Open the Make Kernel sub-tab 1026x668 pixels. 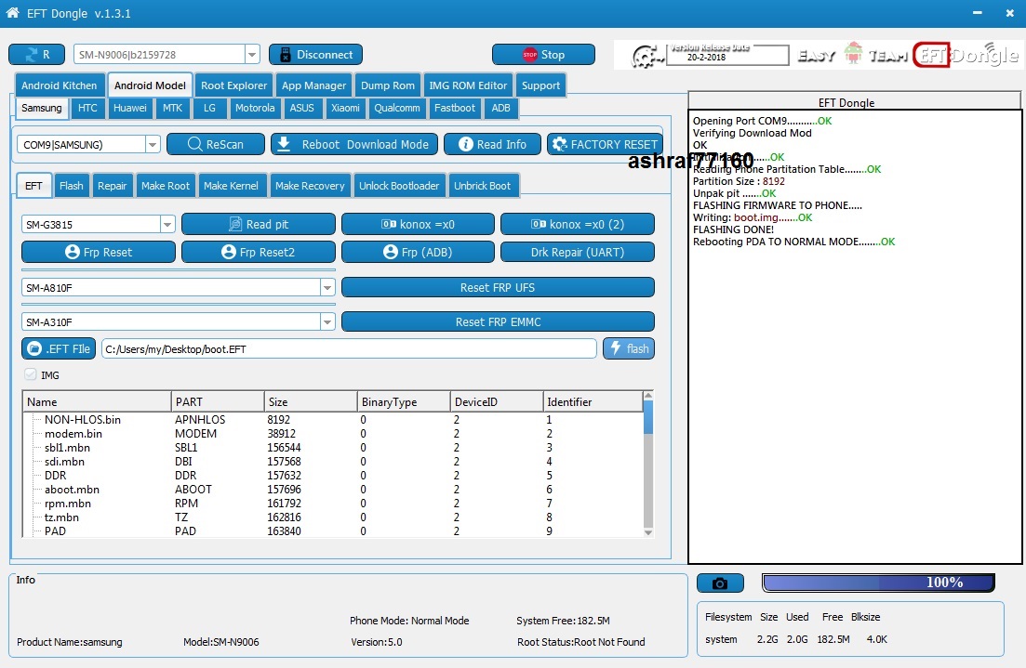tap(231, 186)
